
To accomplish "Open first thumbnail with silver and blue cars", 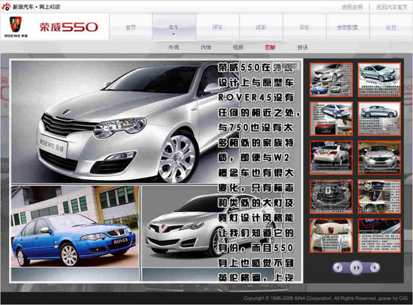I will (x=331, y=80).
